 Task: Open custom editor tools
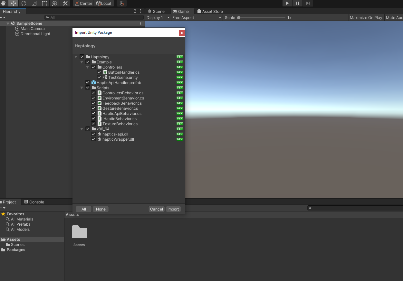pos(65,3)
